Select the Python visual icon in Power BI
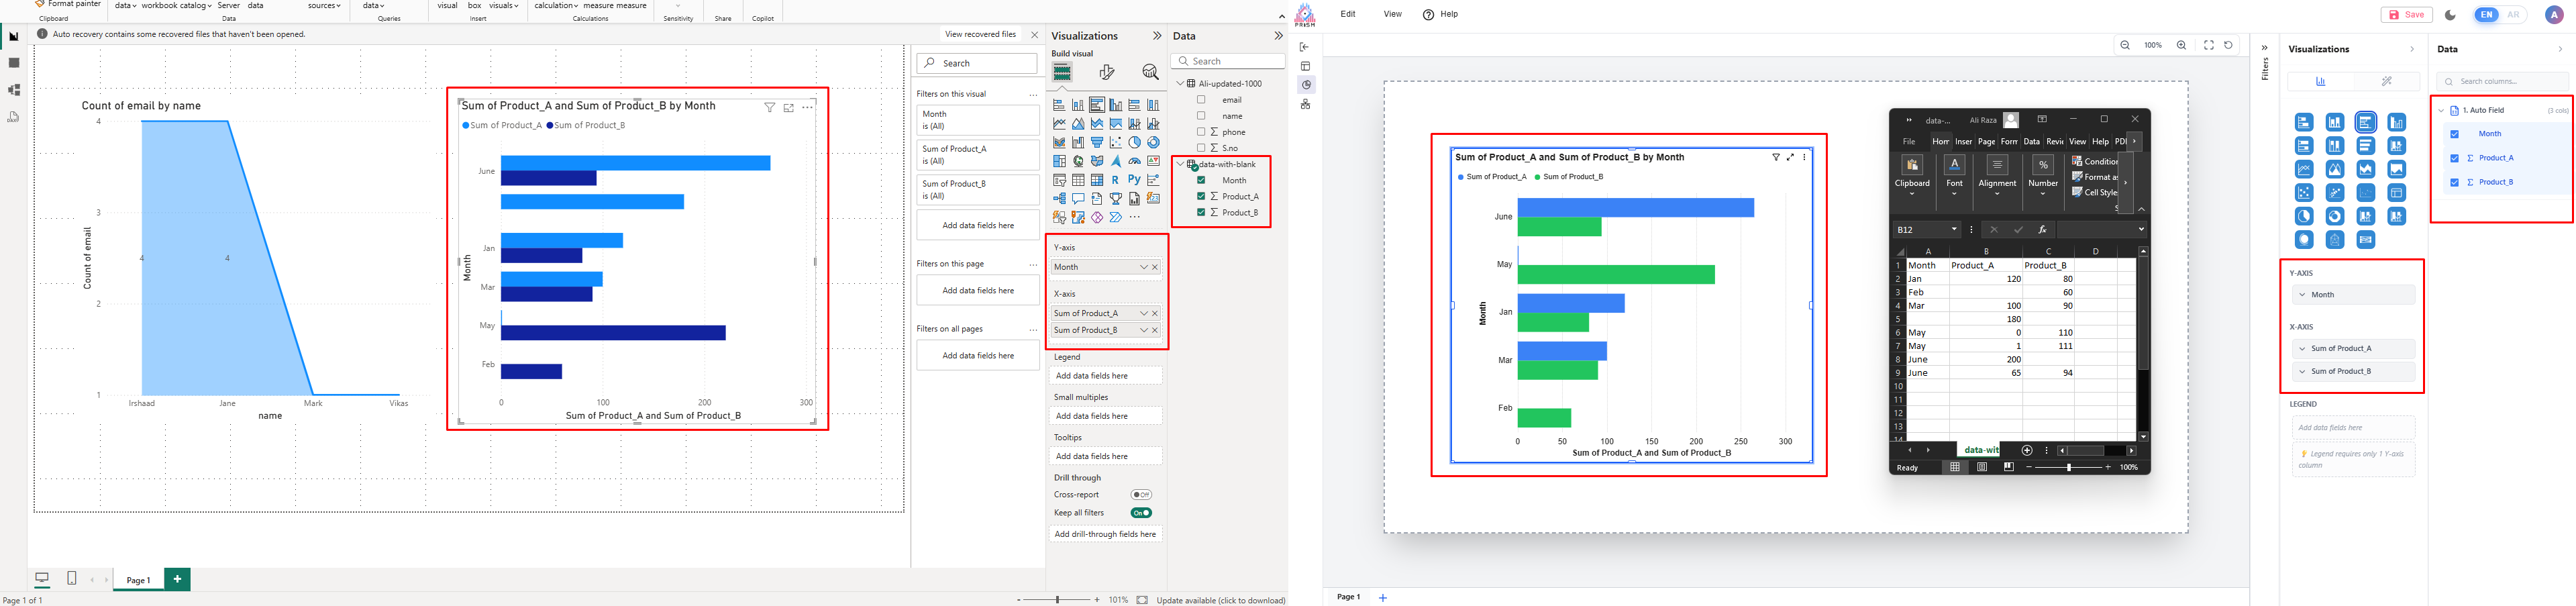 click(1134, 180)
